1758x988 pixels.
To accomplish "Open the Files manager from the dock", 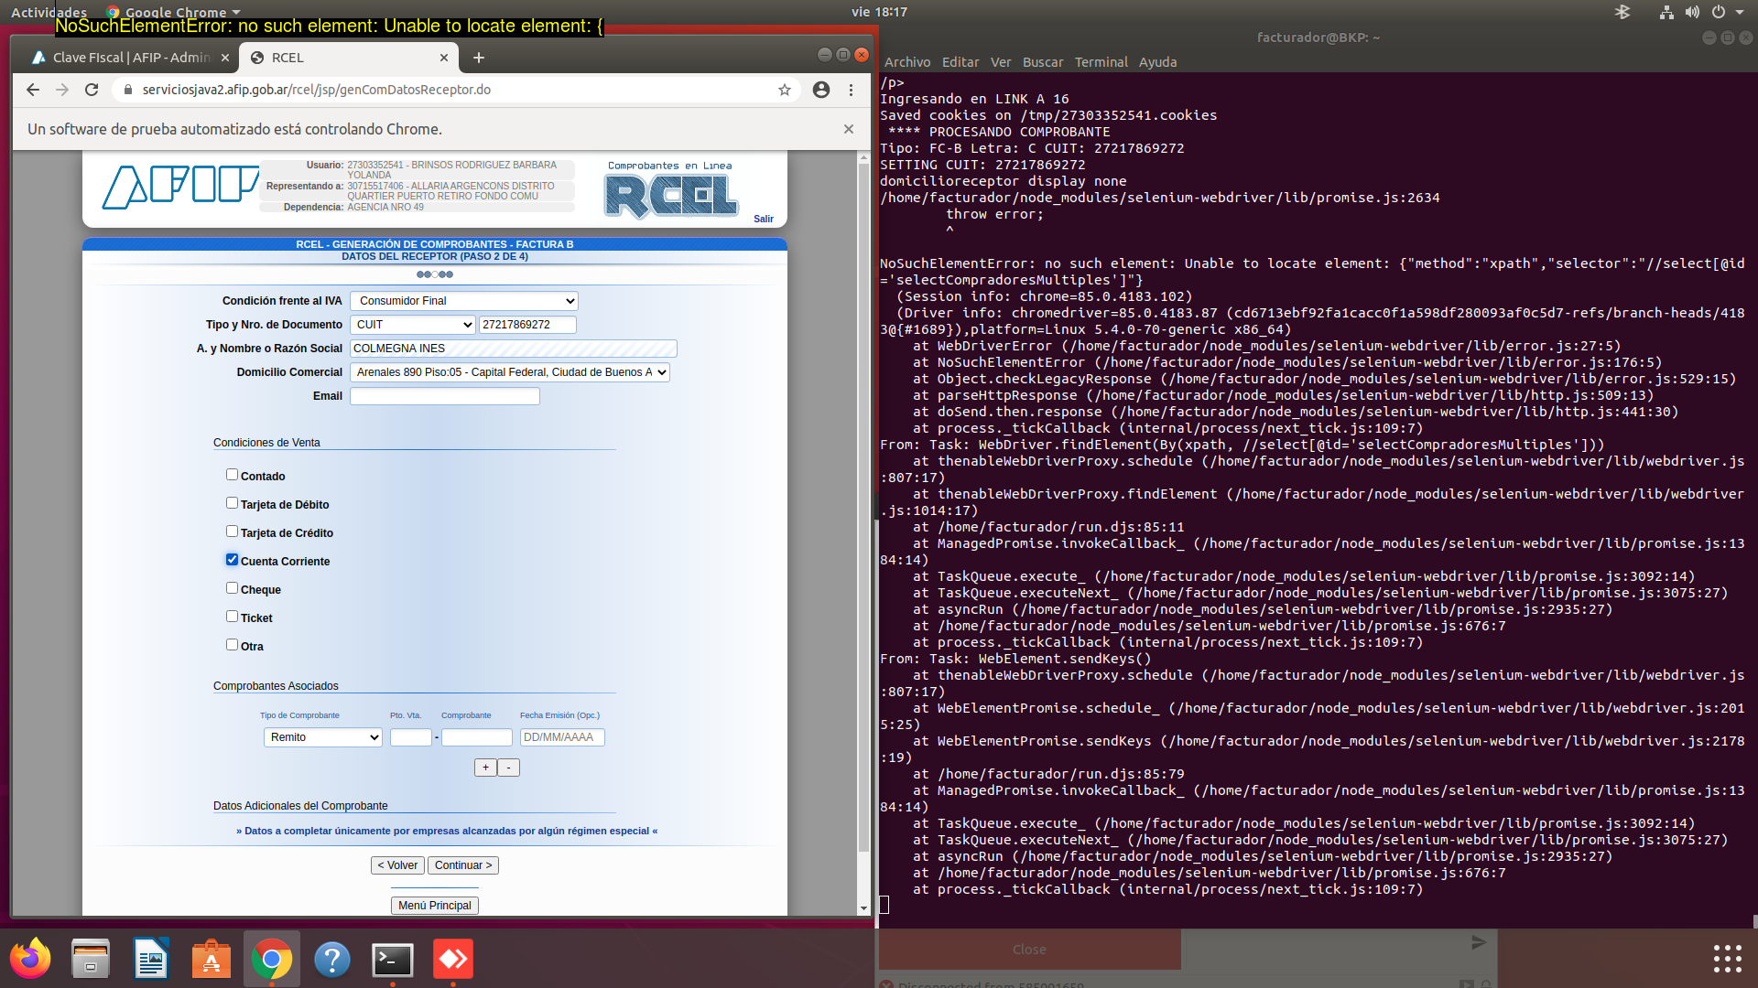I will click(x=91, y=959).
